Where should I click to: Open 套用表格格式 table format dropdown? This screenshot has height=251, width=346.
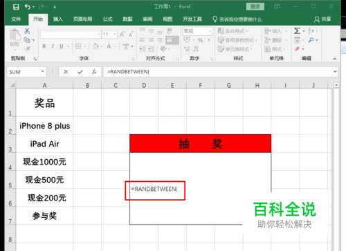(x=237, y=40)
